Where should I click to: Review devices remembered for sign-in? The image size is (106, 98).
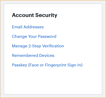pyautogui.click(x=33, y=56)
